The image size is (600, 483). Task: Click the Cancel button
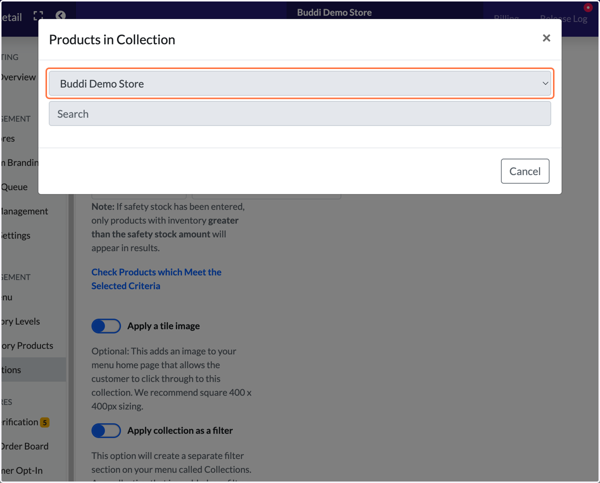[x=525, y=171]
